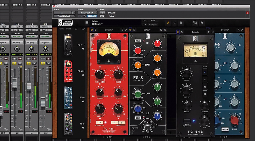Click the star favorites icon

tap(202, 23)
